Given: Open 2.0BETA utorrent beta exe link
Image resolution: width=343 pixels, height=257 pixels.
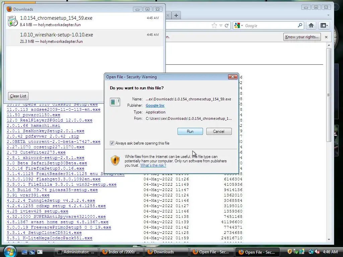Looking at the screenshot, I should (54, 142).
